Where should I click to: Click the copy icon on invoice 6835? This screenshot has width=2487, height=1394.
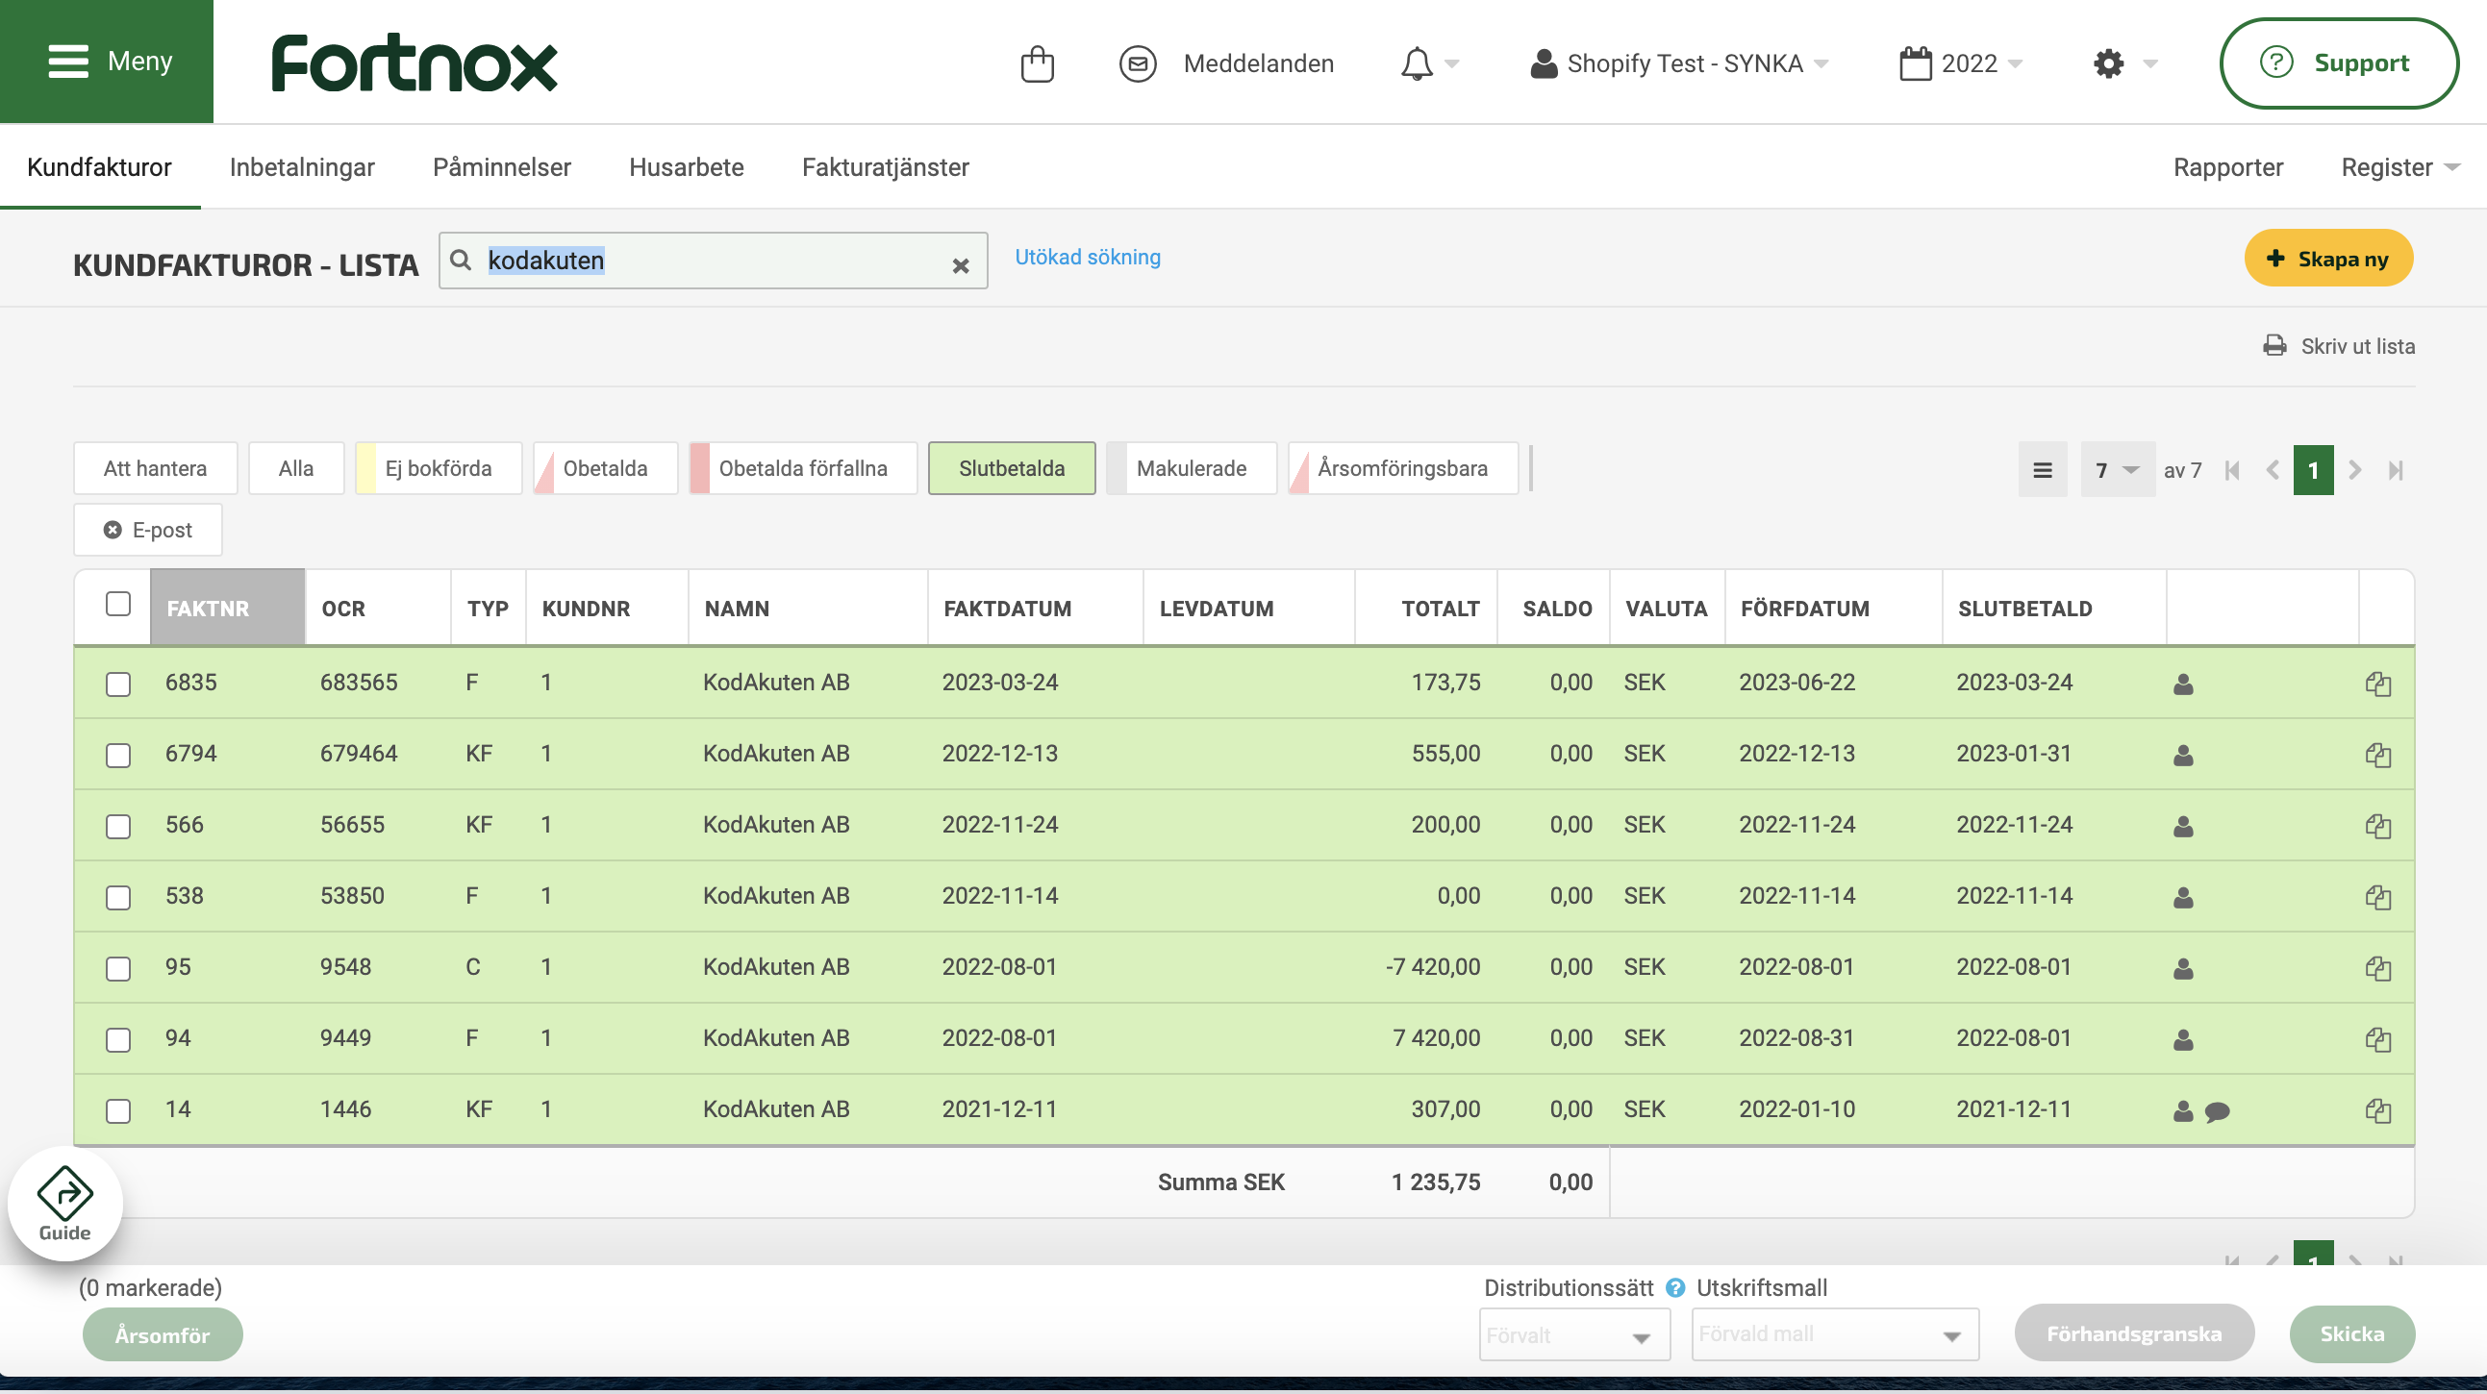[2377, 684]
